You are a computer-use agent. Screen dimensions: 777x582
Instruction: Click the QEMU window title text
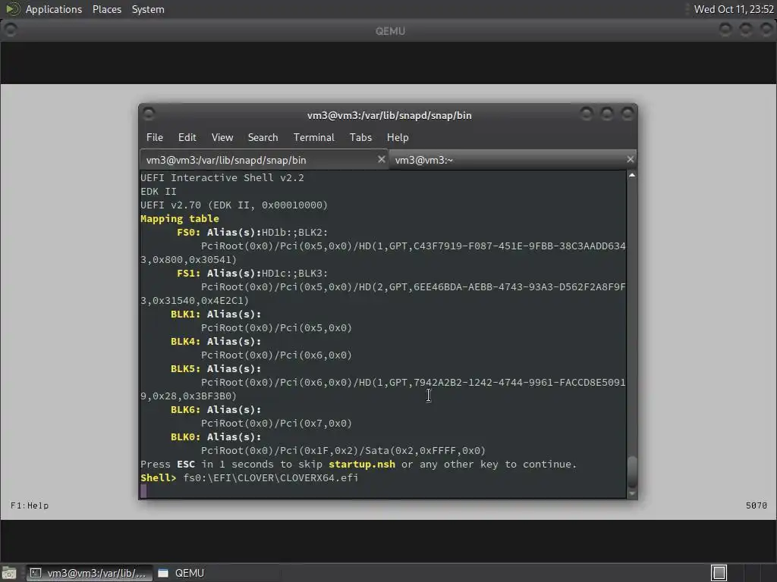tap(390, 30)
